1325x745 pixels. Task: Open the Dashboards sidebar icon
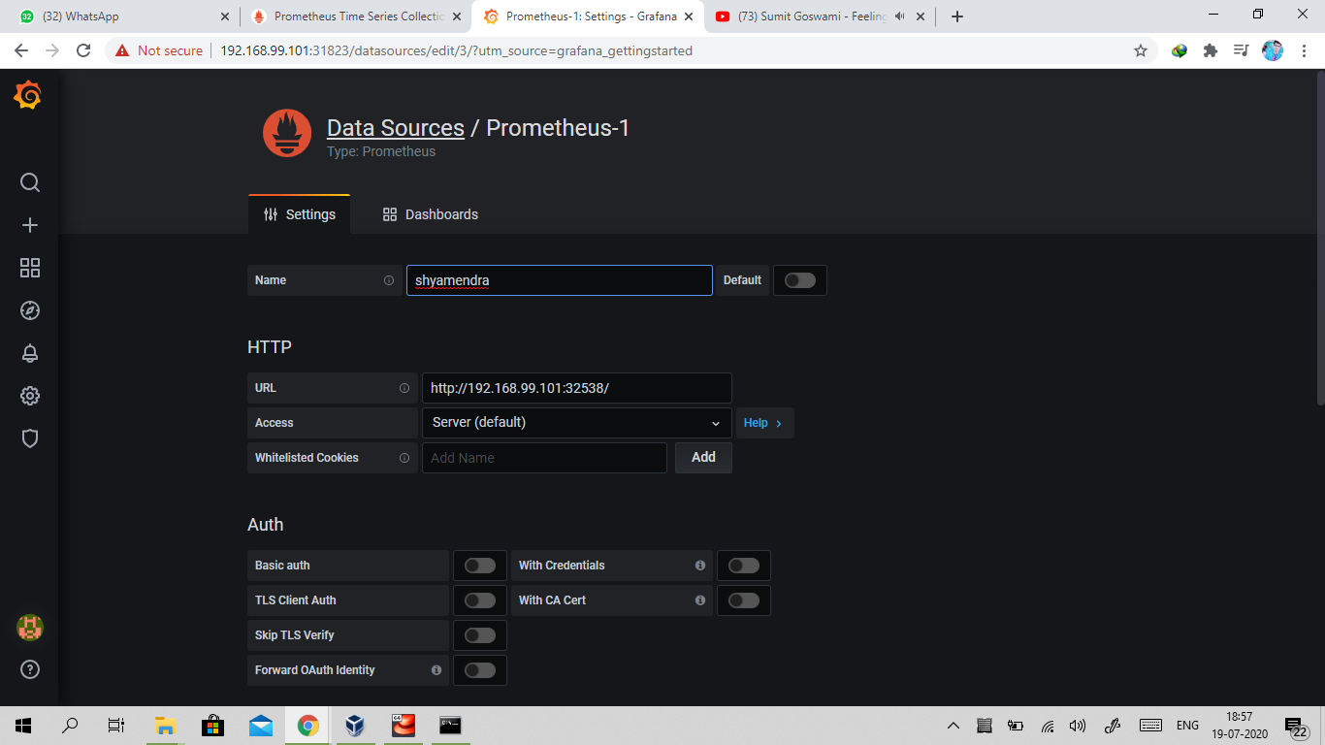(29, 268)
